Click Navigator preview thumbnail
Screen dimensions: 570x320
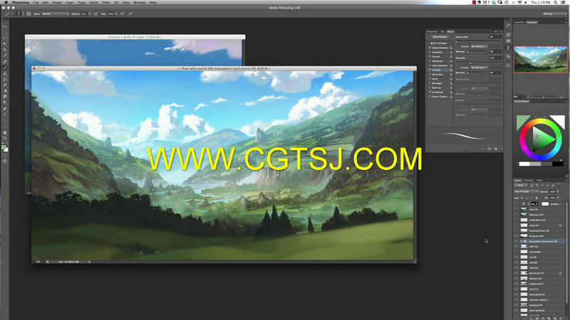coord(541,59)
